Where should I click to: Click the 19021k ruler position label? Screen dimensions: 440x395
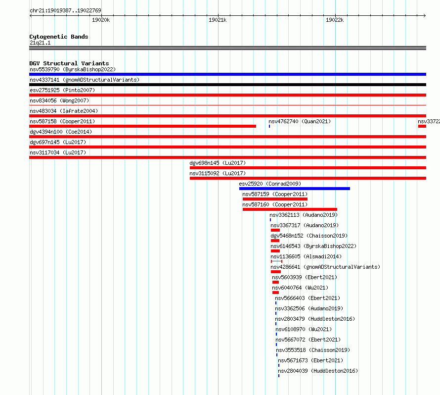click(218, 20)
